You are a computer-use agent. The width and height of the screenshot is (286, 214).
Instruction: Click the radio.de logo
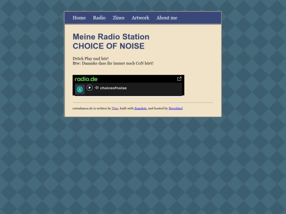pyautogui.click(x=86, y=79)
